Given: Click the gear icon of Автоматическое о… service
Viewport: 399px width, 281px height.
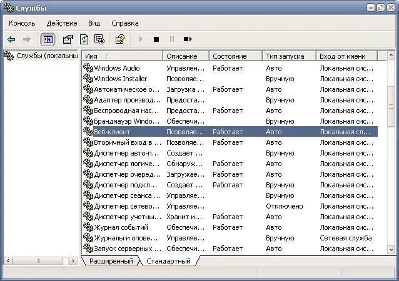Looking at the screenshot, I should point(88,89).
